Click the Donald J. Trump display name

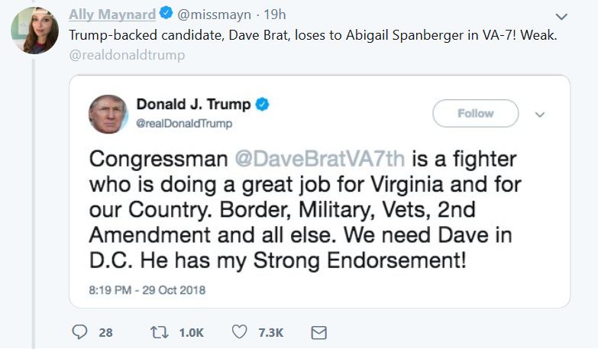(x=194, y=105)
